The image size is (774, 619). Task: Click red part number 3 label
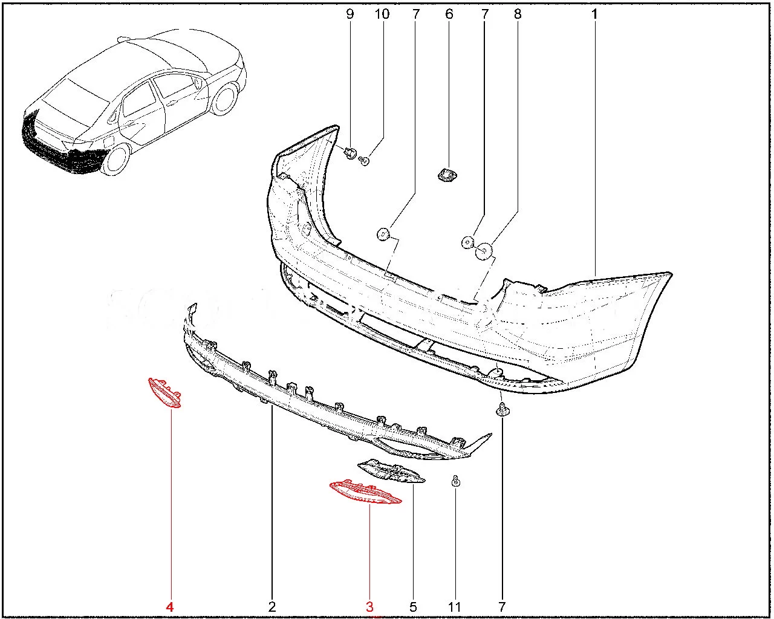pyautogui.click(x=369, y=606)
